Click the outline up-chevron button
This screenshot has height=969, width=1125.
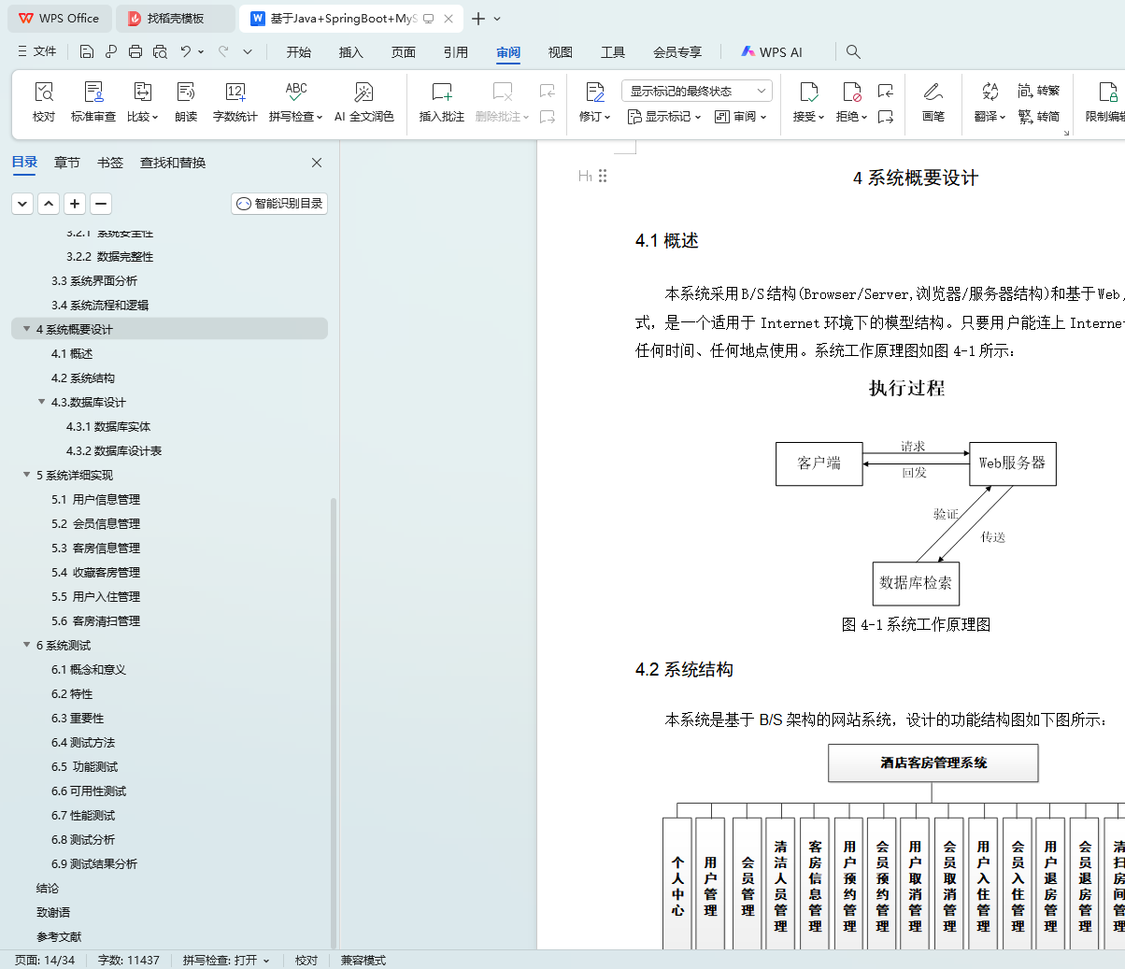pos(49,203)
